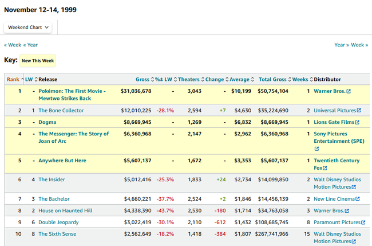Click external link icon below Sony Pictures Entertainment
372x246 pixels.
pos(316,149)
